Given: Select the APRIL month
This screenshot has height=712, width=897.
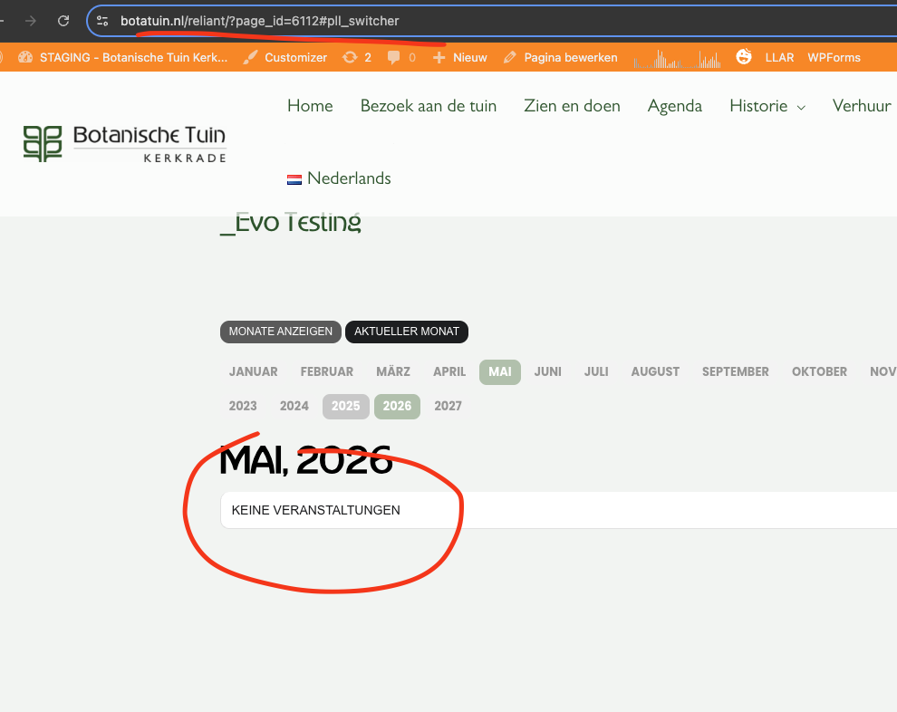Looking at the screenshot, I should [x=449, y=371].
